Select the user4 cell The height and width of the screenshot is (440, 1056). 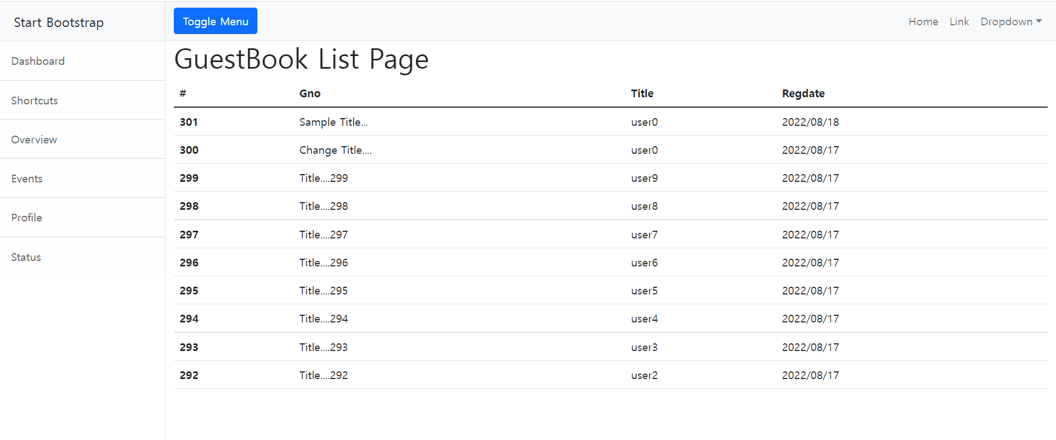(x=644, y=319)
